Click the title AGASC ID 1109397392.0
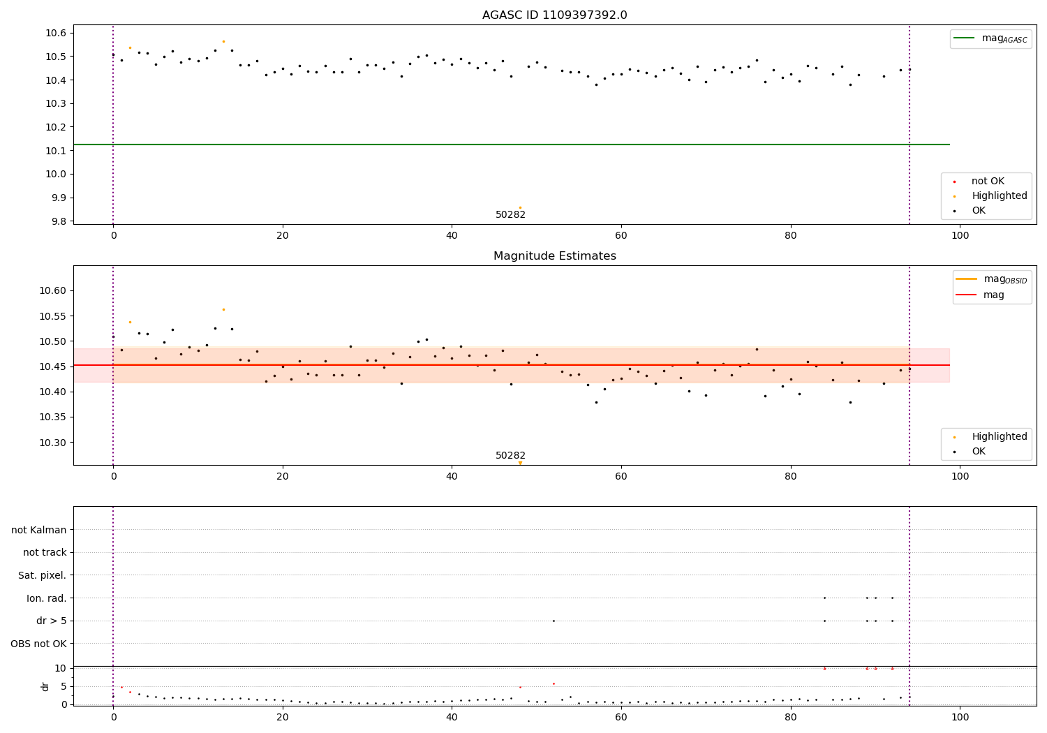 554,15
